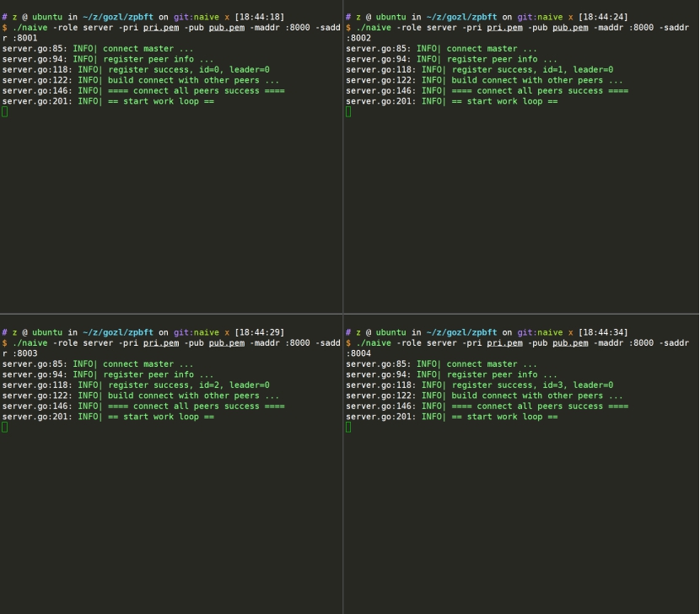Screen dimensions: 700x614
Task: Click '~/z/gozl/zpbft' path in bottom-left prompt
Action: [118, 332]
